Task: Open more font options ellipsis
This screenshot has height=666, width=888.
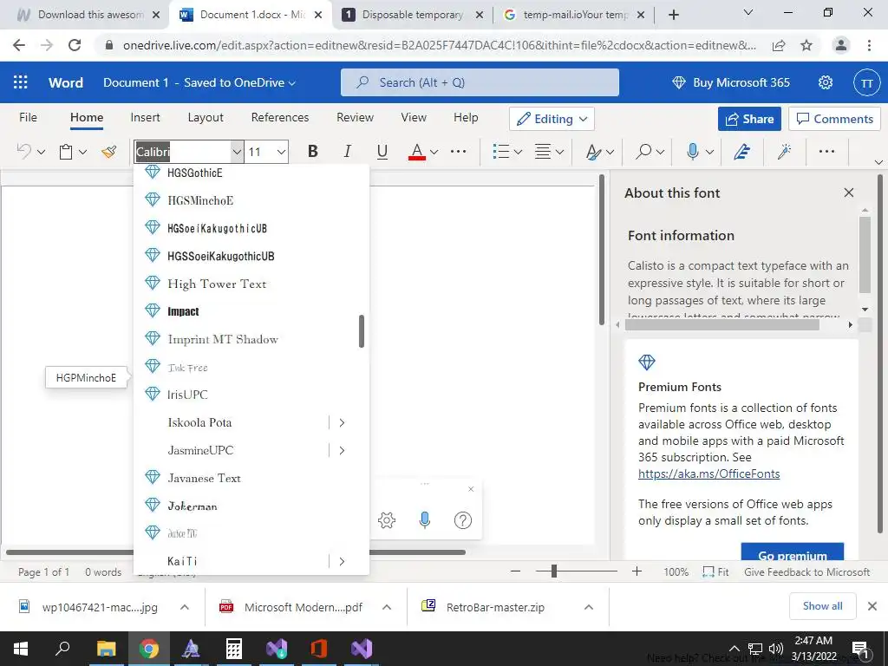Action: click(458, 151)
